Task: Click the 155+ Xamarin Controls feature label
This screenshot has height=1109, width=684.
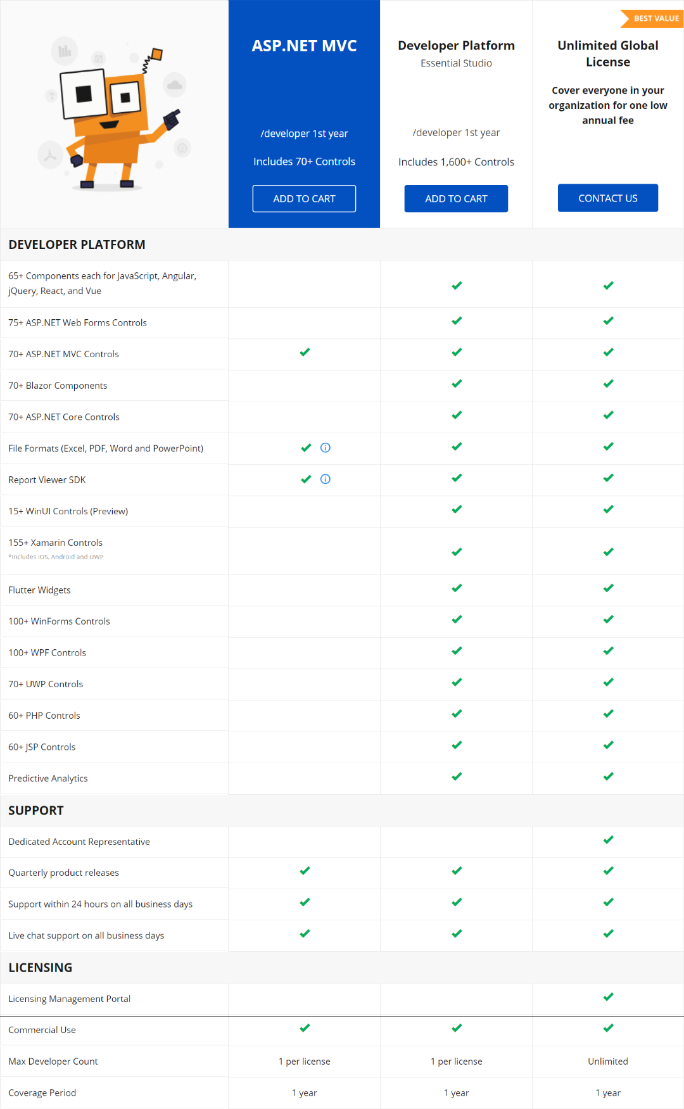Action: tap(55, 543)
